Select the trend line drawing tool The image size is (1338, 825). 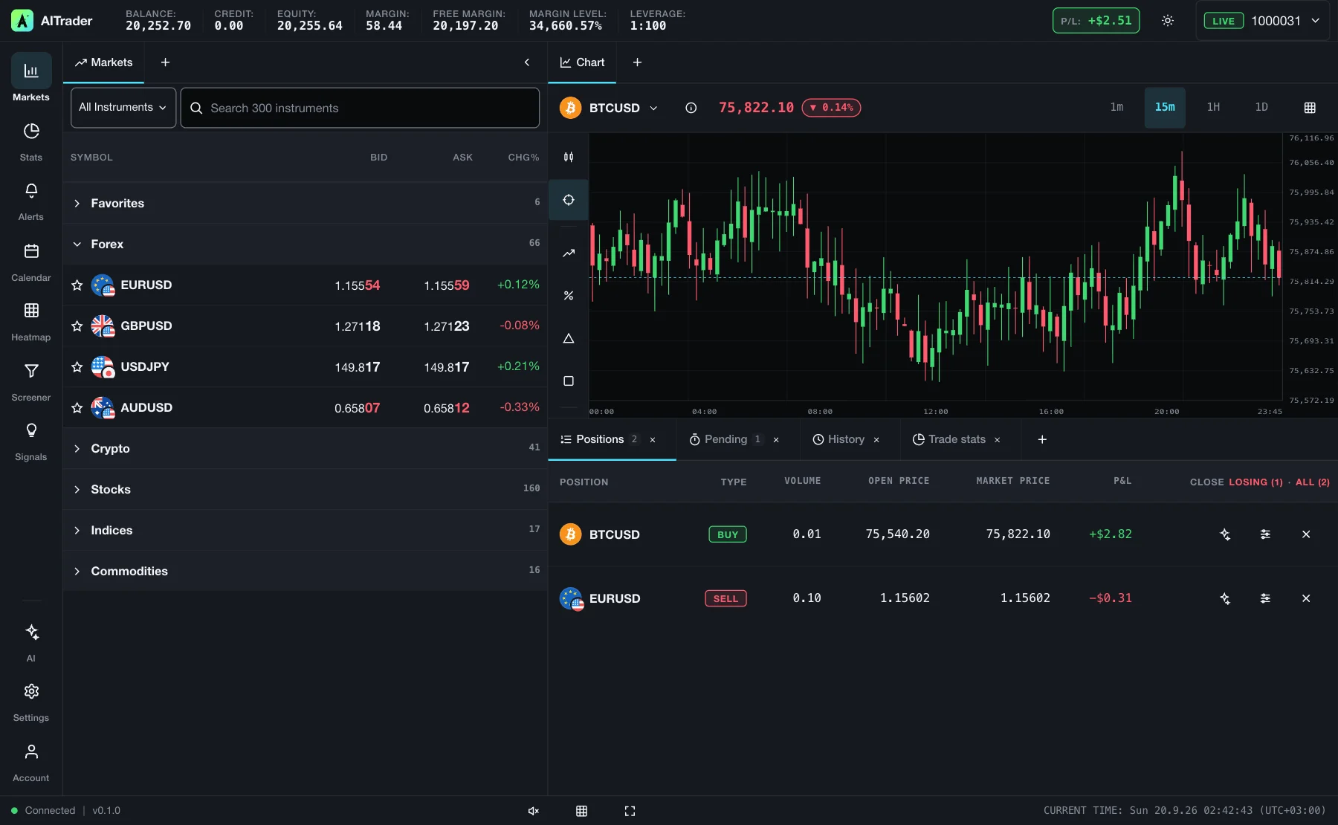coord(569,253)
